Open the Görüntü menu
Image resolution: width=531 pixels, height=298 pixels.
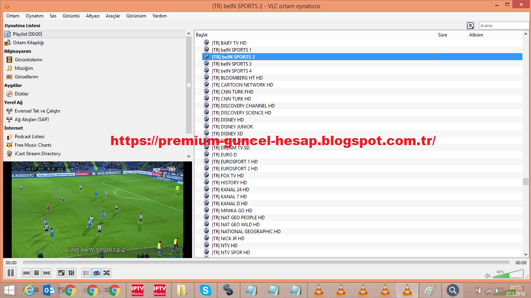click(x=71, y=16)
